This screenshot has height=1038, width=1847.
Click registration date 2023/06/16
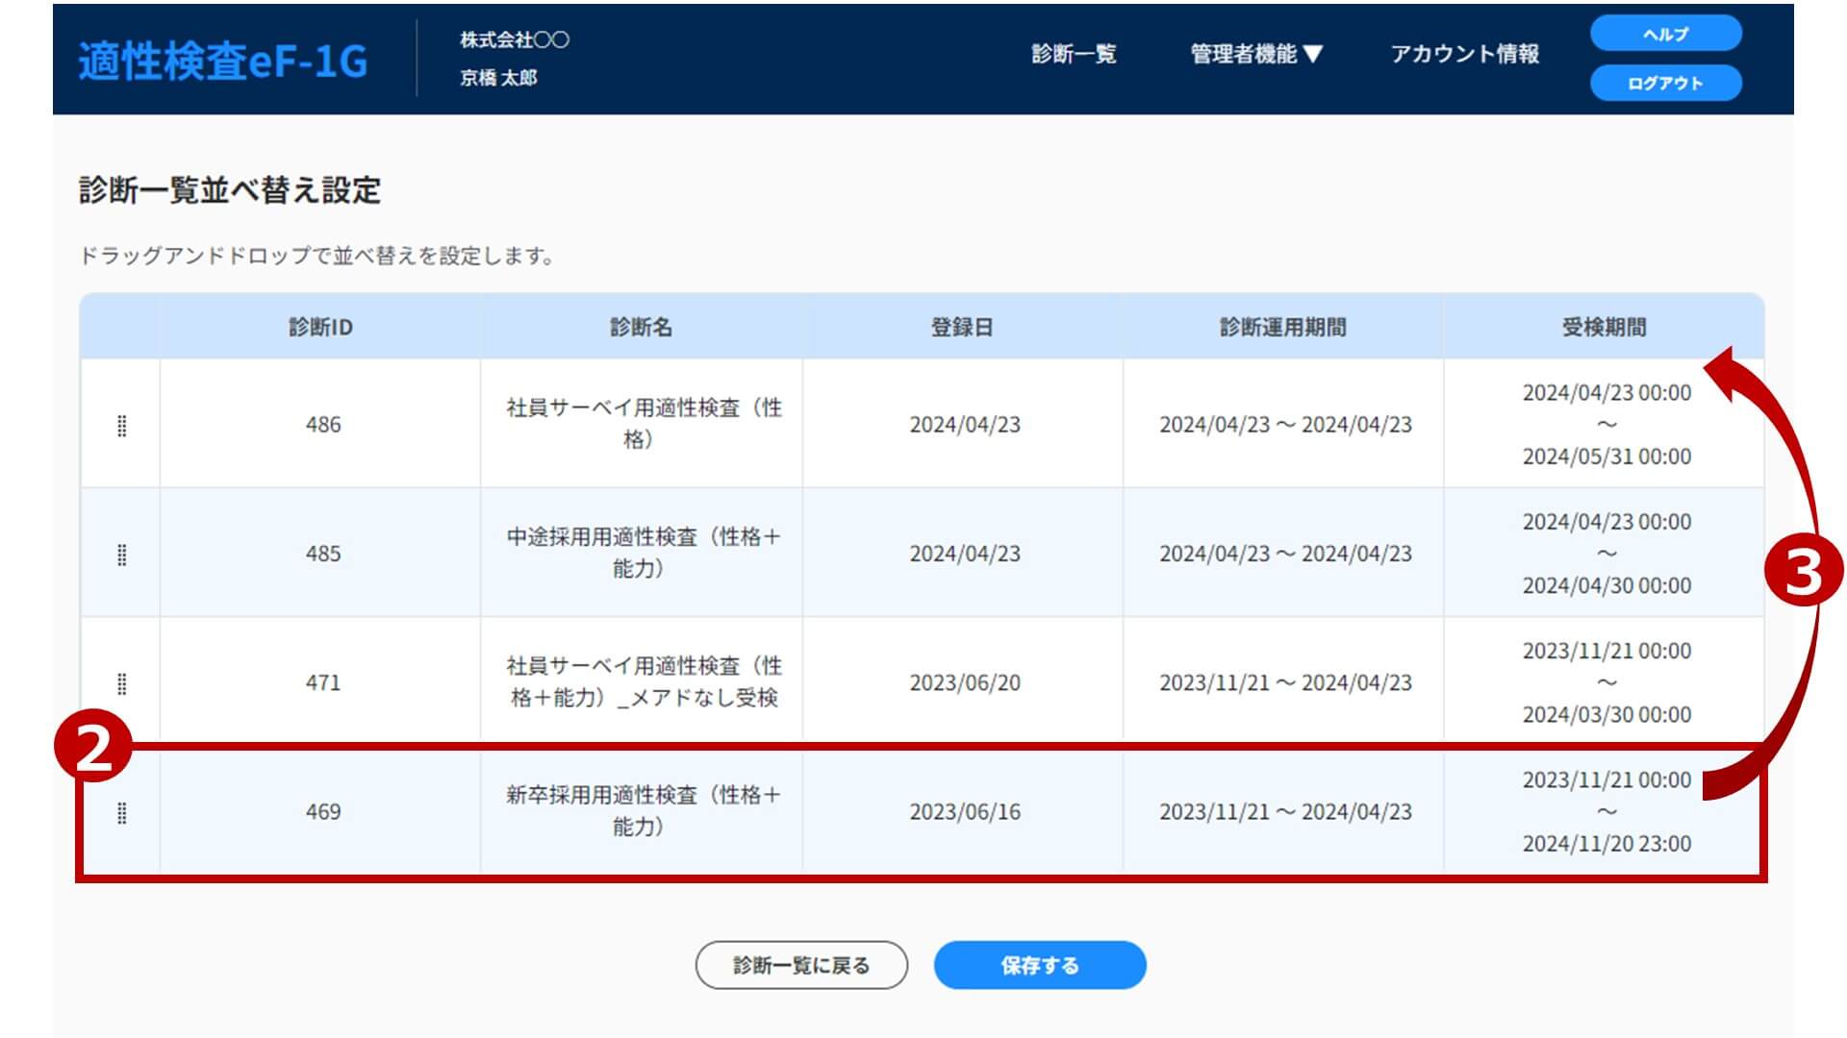(965, 811)
